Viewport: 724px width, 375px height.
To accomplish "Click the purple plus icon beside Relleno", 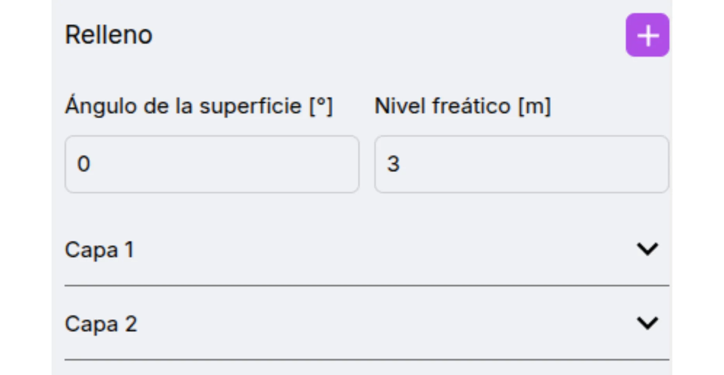I will 647,35.
